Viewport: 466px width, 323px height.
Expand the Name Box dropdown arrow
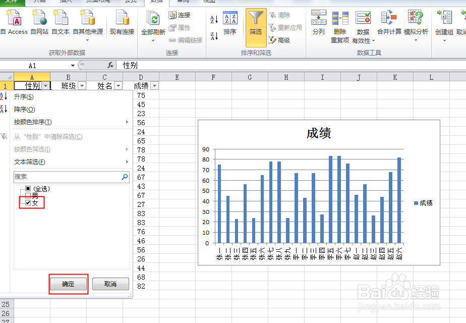click(73, 66)
